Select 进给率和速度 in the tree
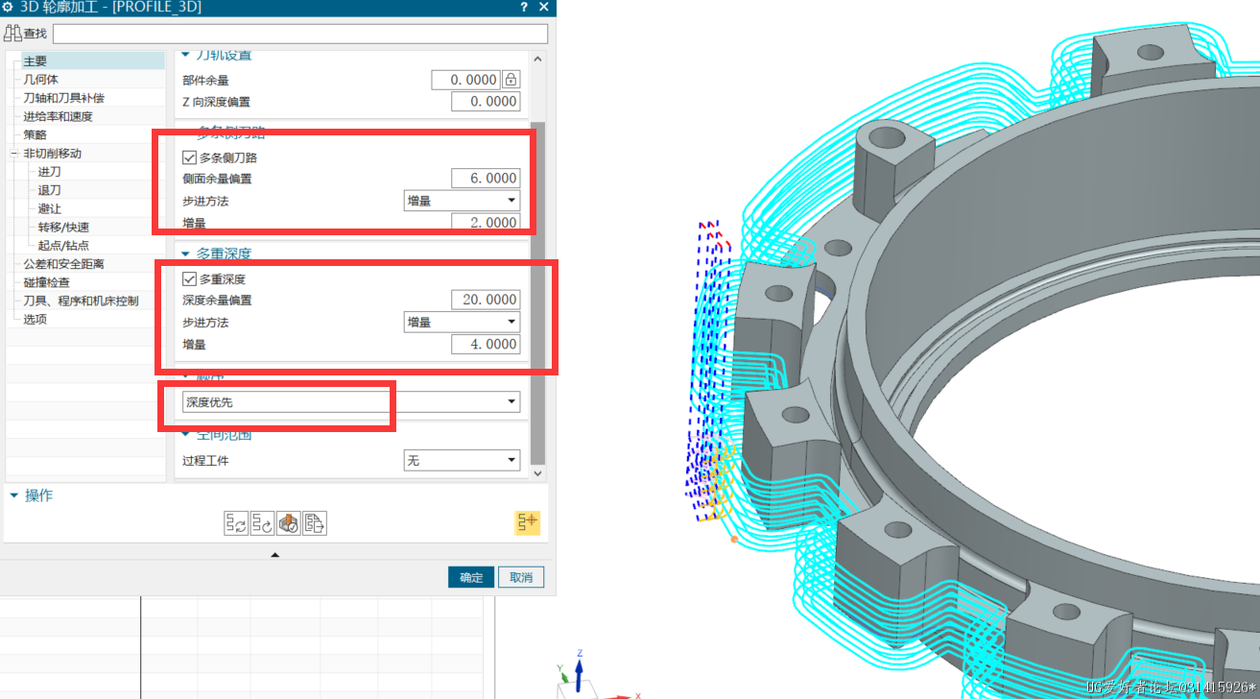This screenshot has height=699, width=1260. coord(58,116)
